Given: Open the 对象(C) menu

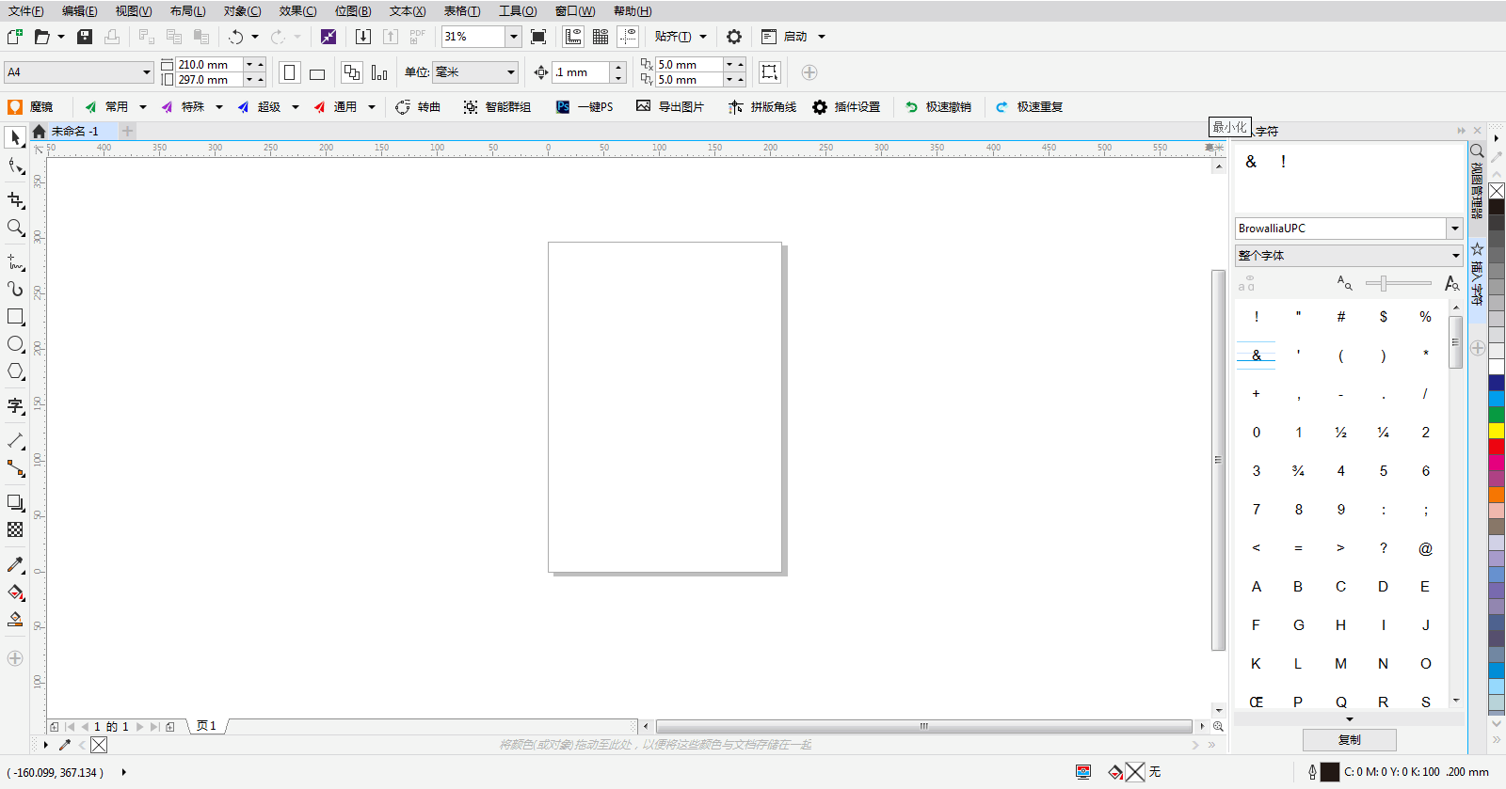Looking at the screenshot, I should [x=242, y=11].
